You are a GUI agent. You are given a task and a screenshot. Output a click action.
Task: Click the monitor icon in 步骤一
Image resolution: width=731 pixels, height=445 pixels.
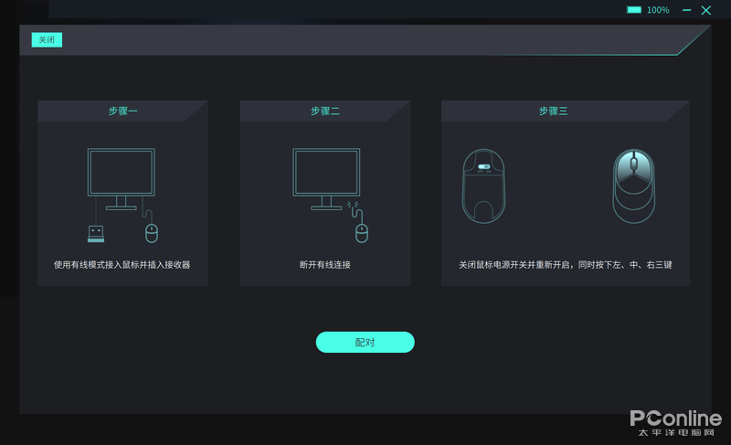point(122,179)
